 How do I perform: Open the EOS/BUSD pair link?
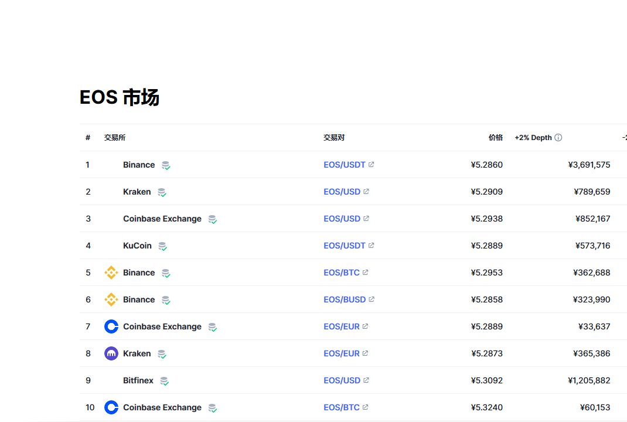pos(345,300)
